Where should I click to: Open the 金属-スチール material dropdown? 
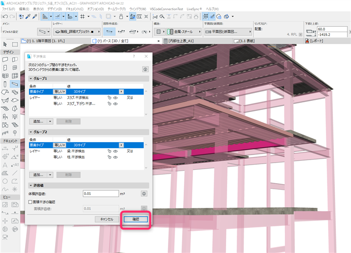click(184, 32)
